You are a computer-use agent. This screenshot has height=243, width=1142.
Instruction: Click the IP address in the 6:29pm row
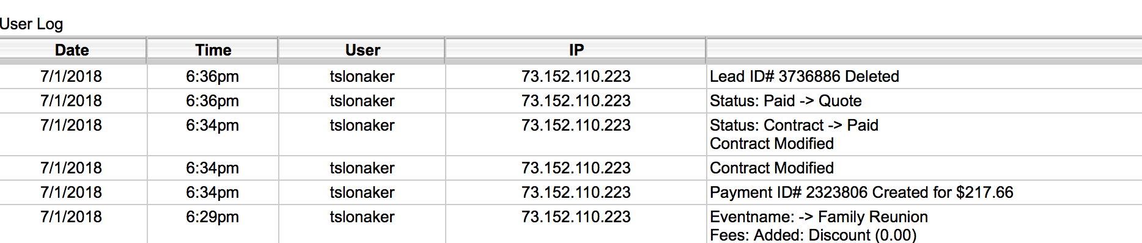[x=576, y=217]
